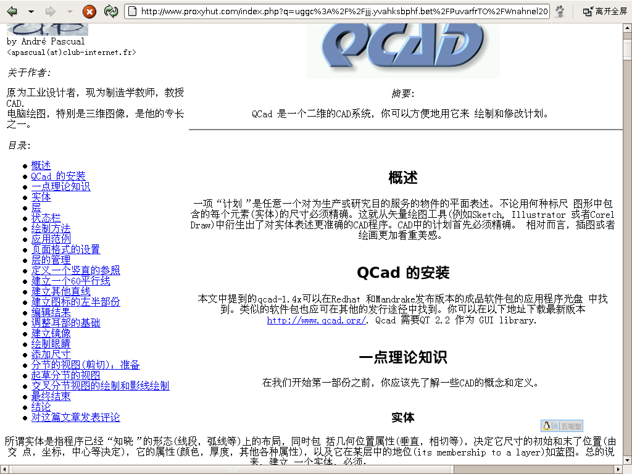Screen dimensions: 632x474
Task: Click the 摘要: label
Action: click(x=402, y=94)
